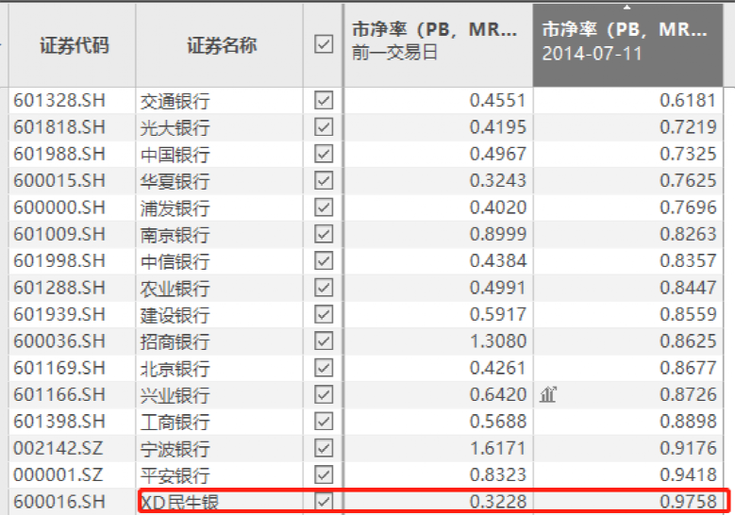This screenshot has width=735, height=515.
Task: Toggle the 中国银行 row checkbox
Action: [324, 154]
